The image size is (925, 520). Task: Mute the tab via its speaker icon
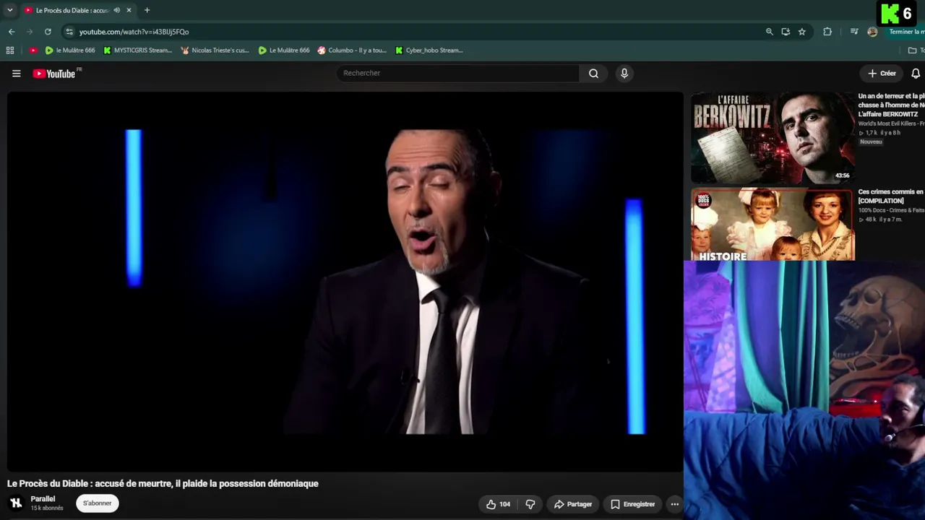click(x=117, y=10)
